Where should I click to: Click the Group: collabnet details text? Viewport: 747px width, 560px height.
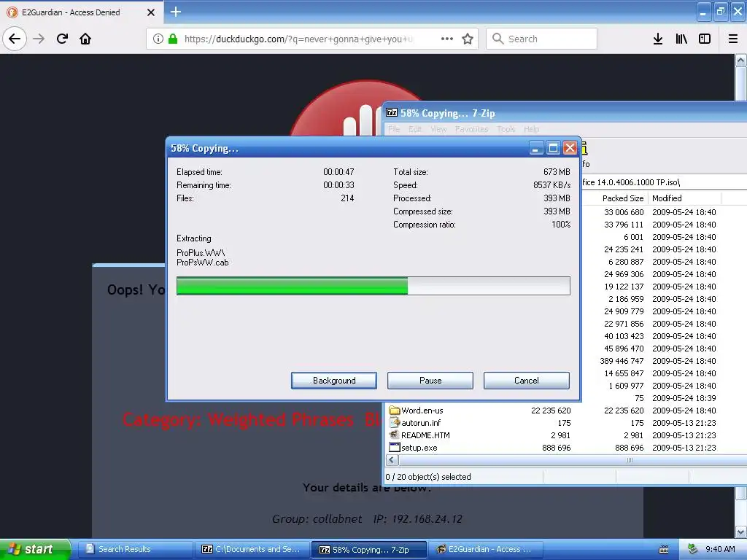[x=317, y=519]
